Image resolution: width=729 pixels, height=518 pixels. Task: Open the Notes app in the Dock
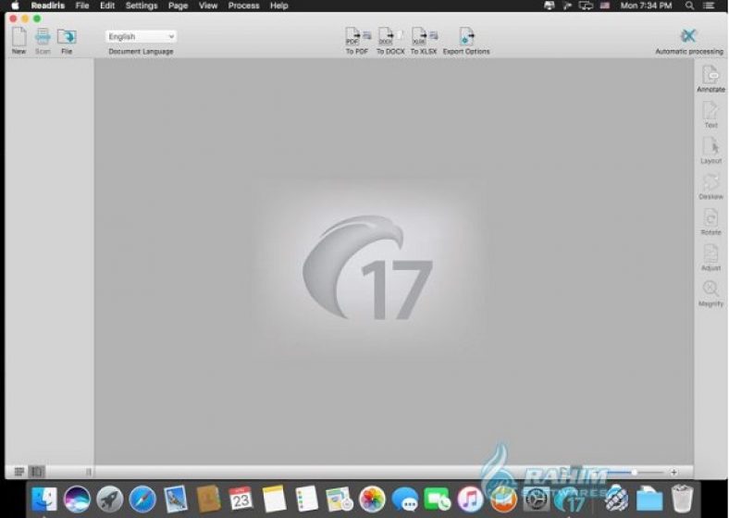click(274, 499)
